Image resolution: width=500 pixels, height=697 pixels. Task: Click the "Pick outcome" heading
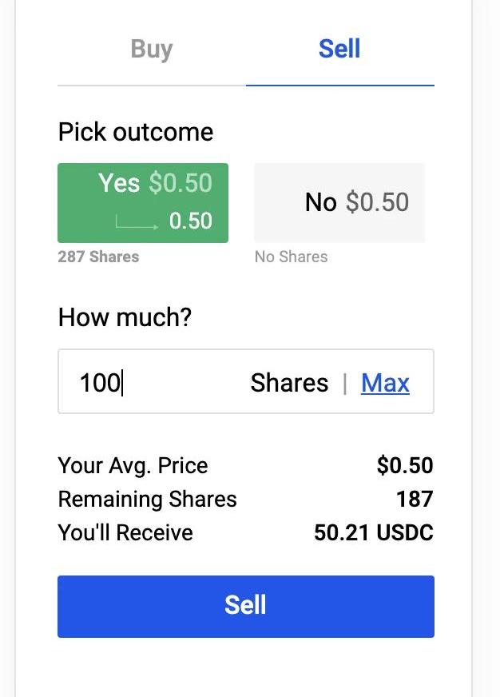click(x=136, y=132)
